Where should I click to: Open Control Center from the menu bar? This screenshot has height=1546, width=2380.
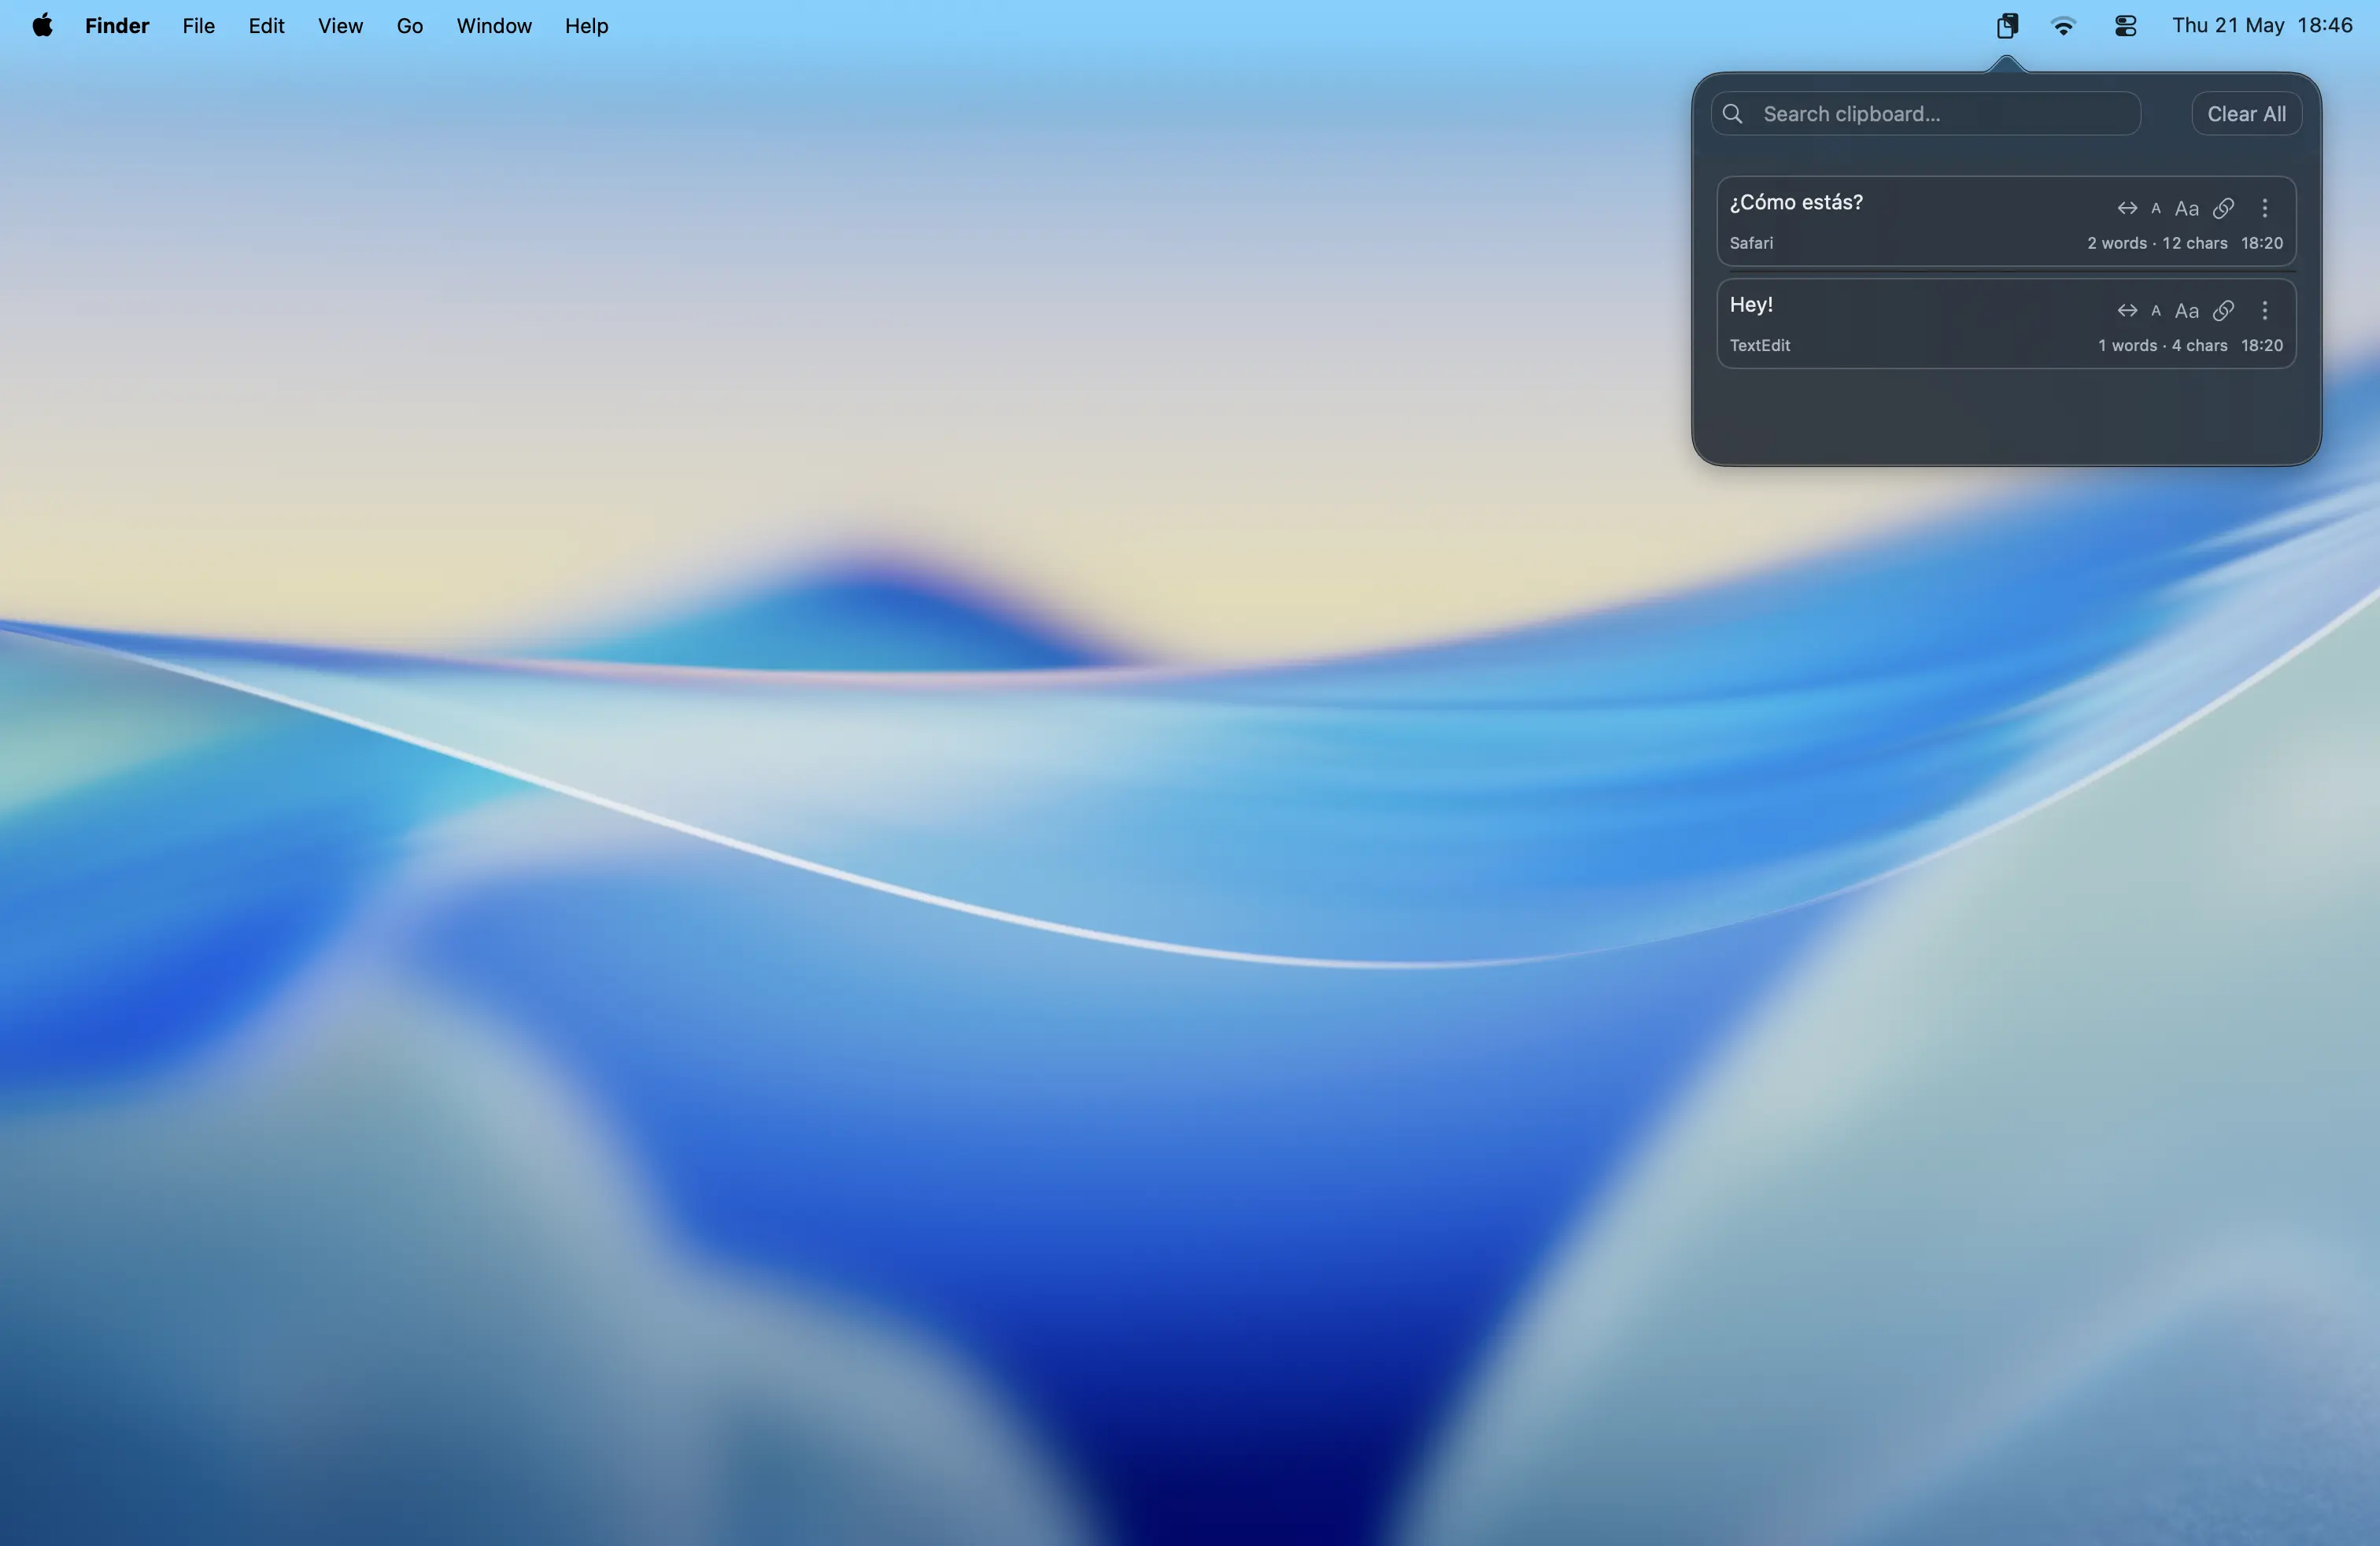pyautogui.click(x=2126, y=26)
